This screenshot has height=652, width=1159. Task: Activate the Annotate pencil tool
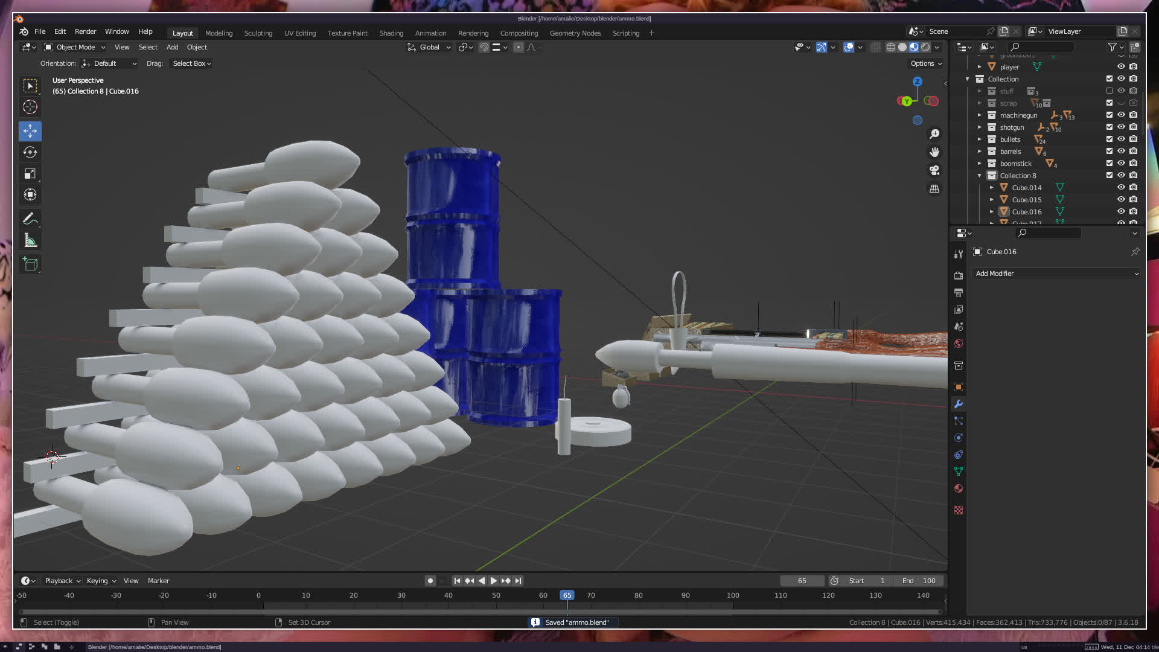point(30,219)
